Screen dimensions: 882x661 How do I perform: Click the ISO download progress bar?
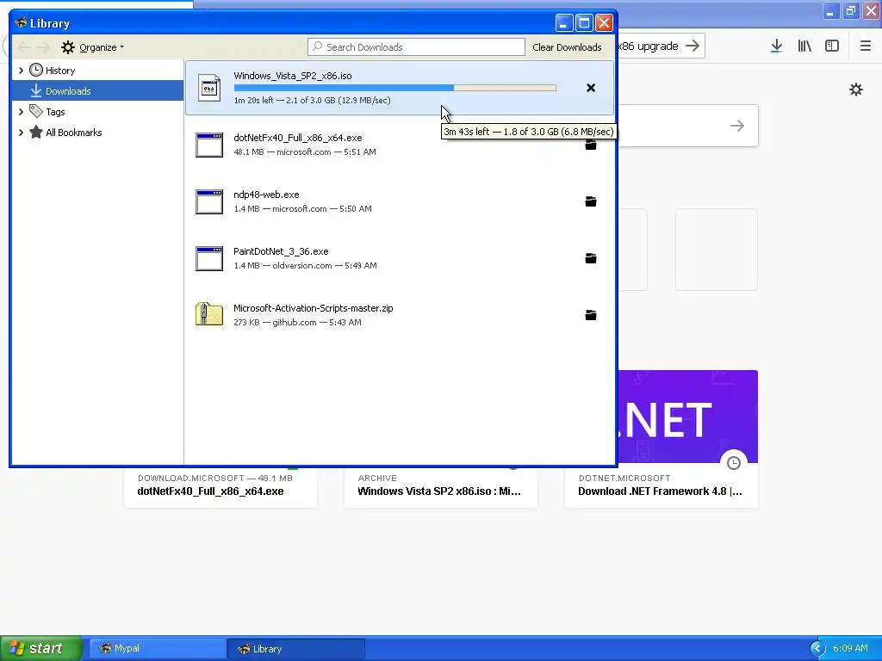394,88
